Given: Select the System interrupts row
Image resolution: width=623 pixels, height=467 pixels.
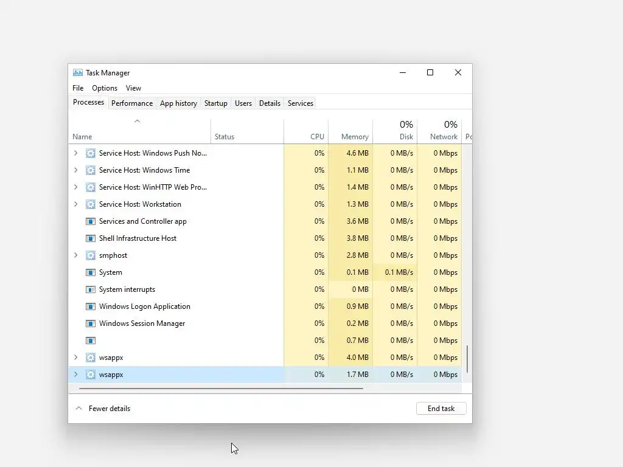Looking at the screenshot, I should pyautogui.click(x=265, y=289).
